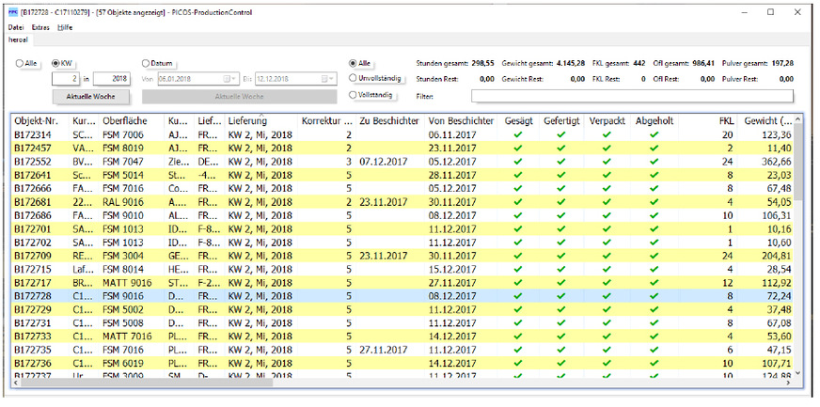Image resolution: width=820 pixels, height=407 pixels.
Task: Select the Alle status filter radio button
Action: point(353,63)
